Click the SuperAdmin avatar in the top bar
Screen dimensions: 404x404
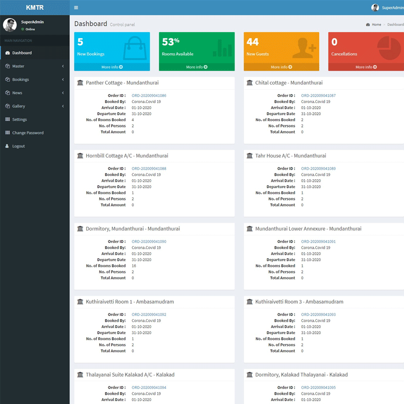pyautogui.click(x=375, y=8)
